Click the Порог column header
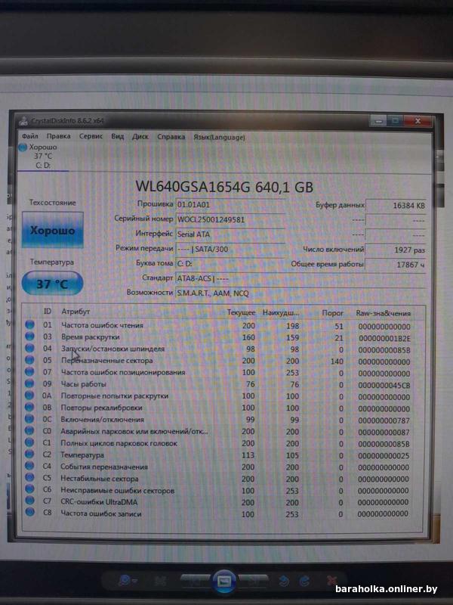This screenshot has width=453, height=605. pos(332,313)
